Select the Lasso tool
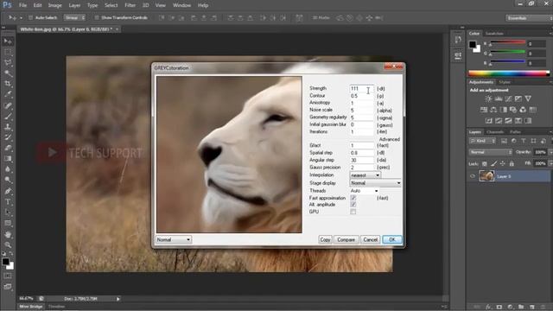Viewport: 553px width, 311px height. tap(8, 63)
